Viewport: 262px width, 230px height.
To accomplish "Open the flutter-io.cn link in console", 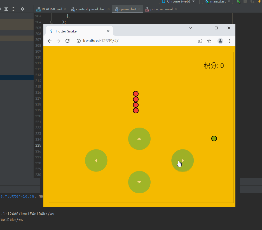I will (17, 196).
